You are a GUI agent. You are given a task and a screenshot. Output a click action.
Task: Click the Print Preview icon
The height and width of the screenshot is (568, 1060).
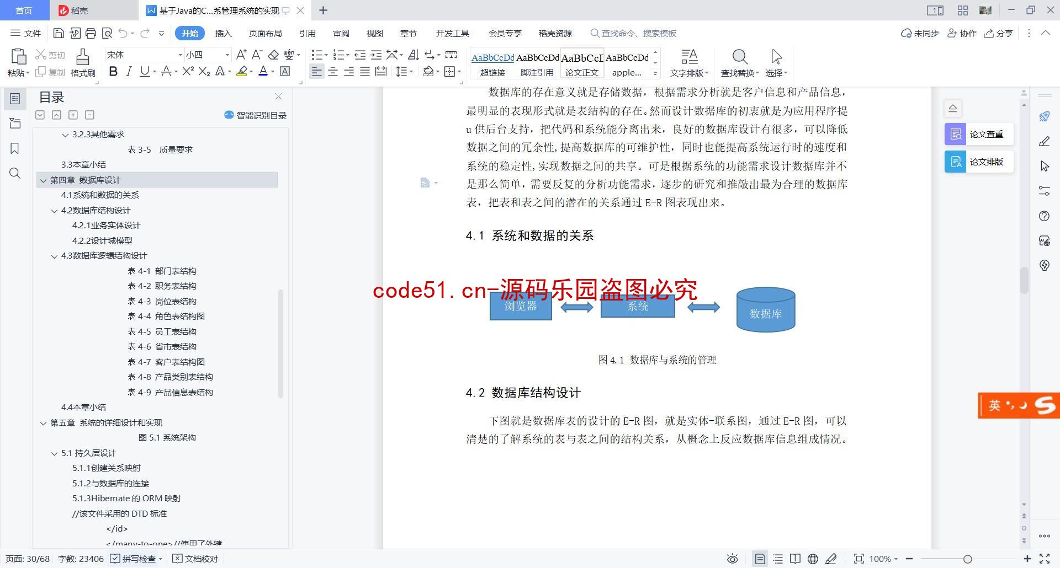(x=107, y=33)
